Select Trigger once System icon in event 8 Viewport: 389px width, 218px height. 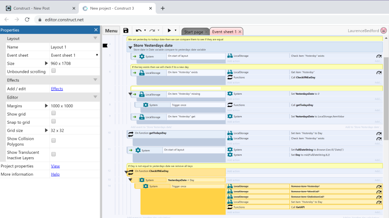pyautogui.click(x=145, y=105)
